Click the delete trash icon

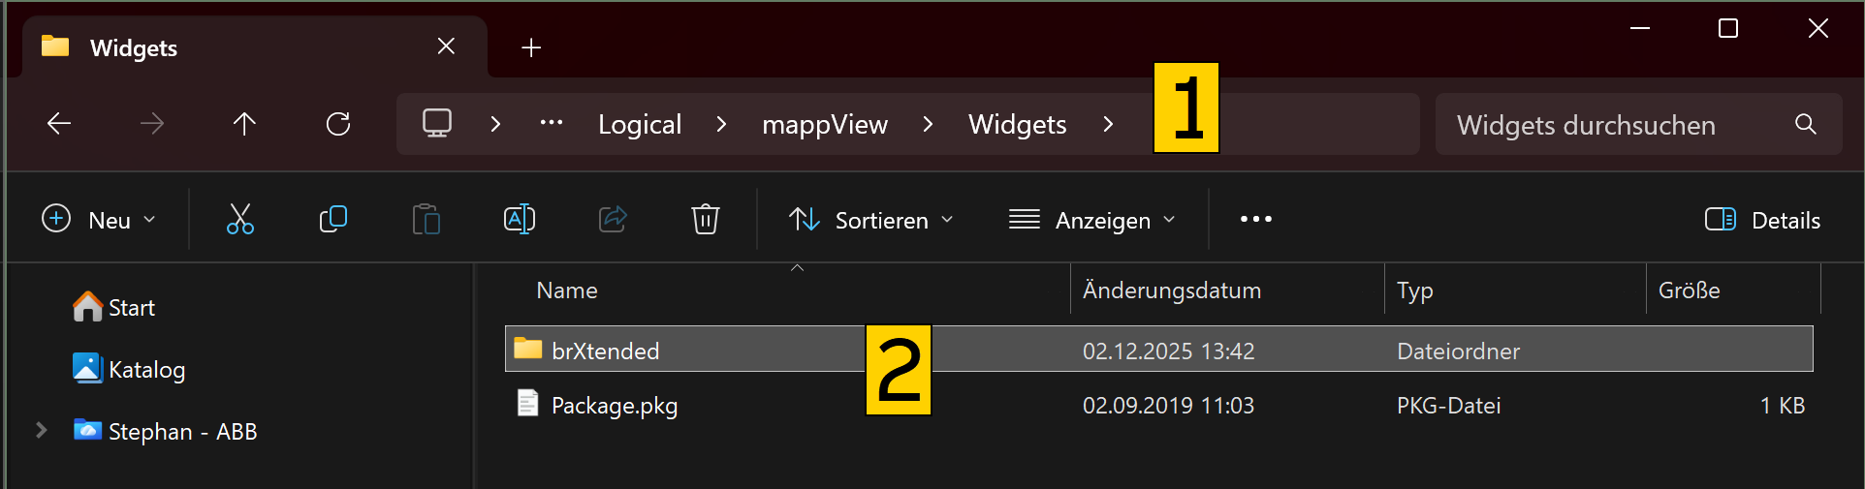coord(705,220)
